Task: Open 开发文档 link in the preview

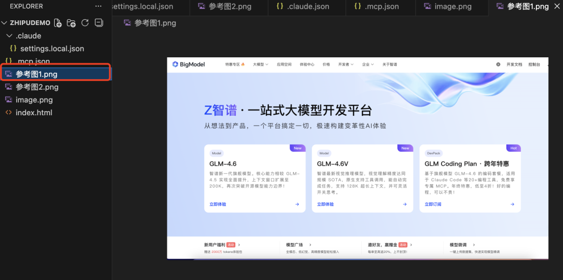Action: tap(514, 65)
